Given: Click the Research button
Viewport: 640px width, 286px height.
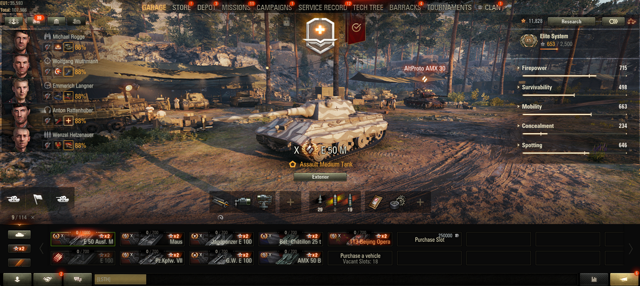Looking at the screenshot, I should [571, 21].
